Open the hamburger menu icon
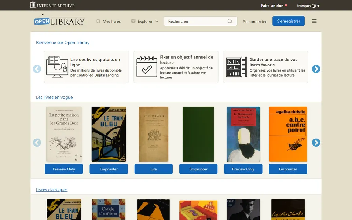This screenshot has width=352, height=220. click(x=314, y=21)
